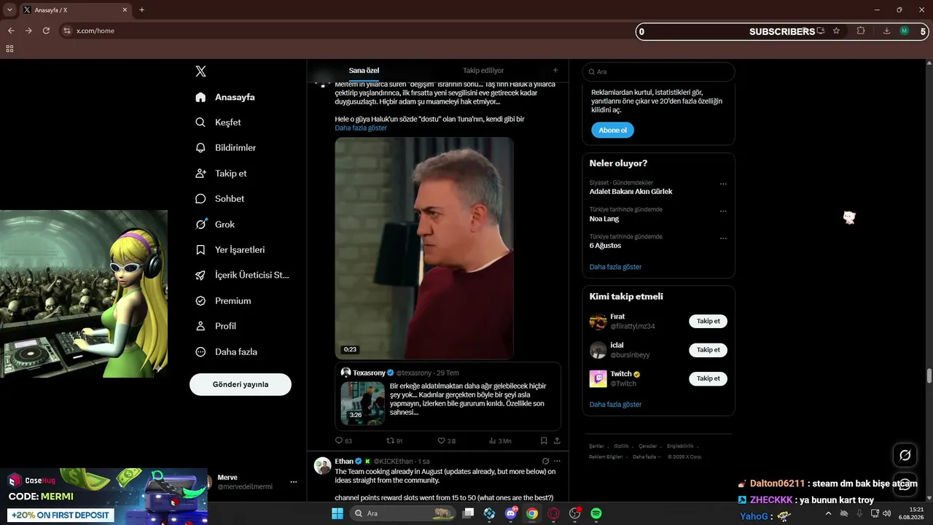
Task: Open Keşfet explore page
Action: click(x=218, y=122)
